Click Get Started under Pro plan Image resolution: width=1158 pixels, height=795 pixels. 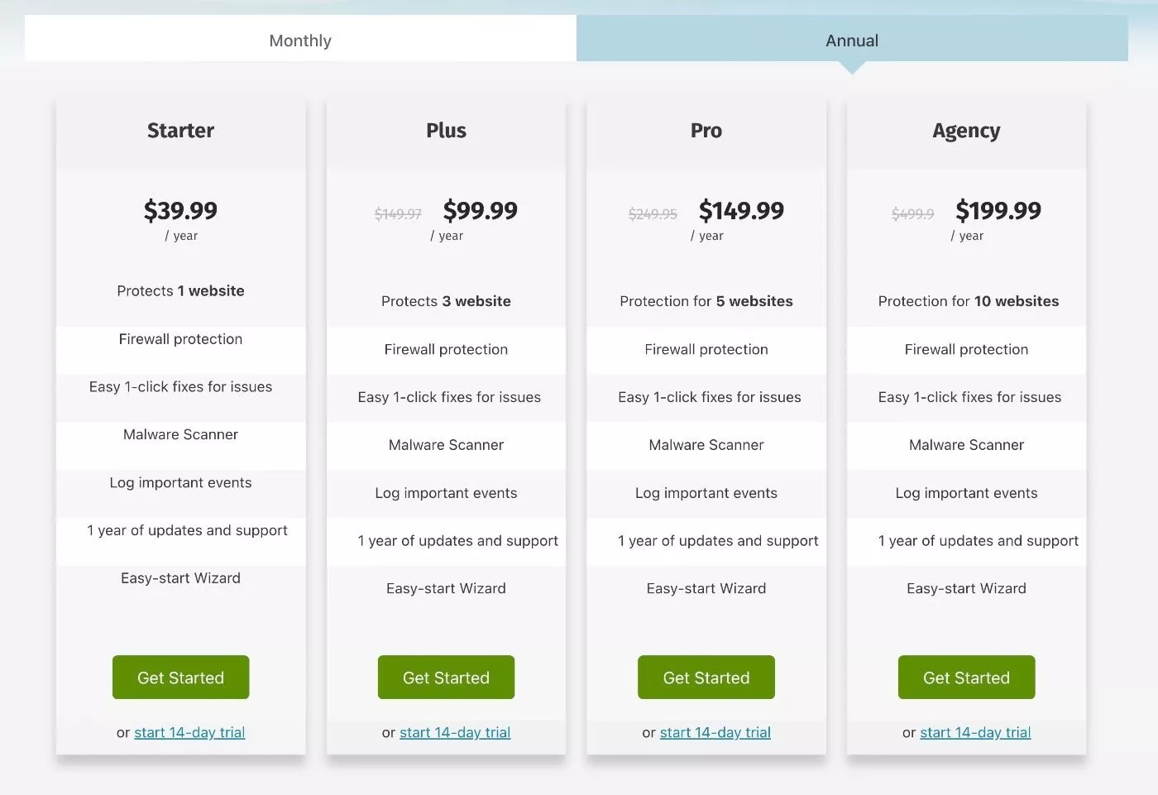706,678
